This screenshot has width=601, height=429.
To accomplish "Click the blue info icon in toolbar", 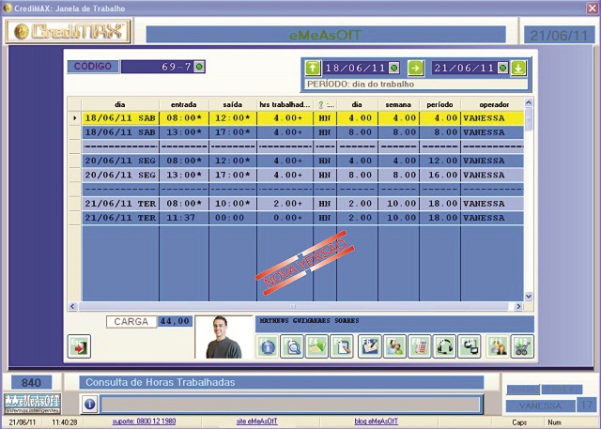I will pyautogui.click(x=268, y=346).
